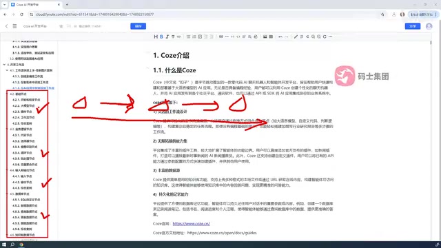Toggle bold formatting in editor toolbar
This screenshot has width=441, height=248.
pyautogui.click(x=161, y=37)
